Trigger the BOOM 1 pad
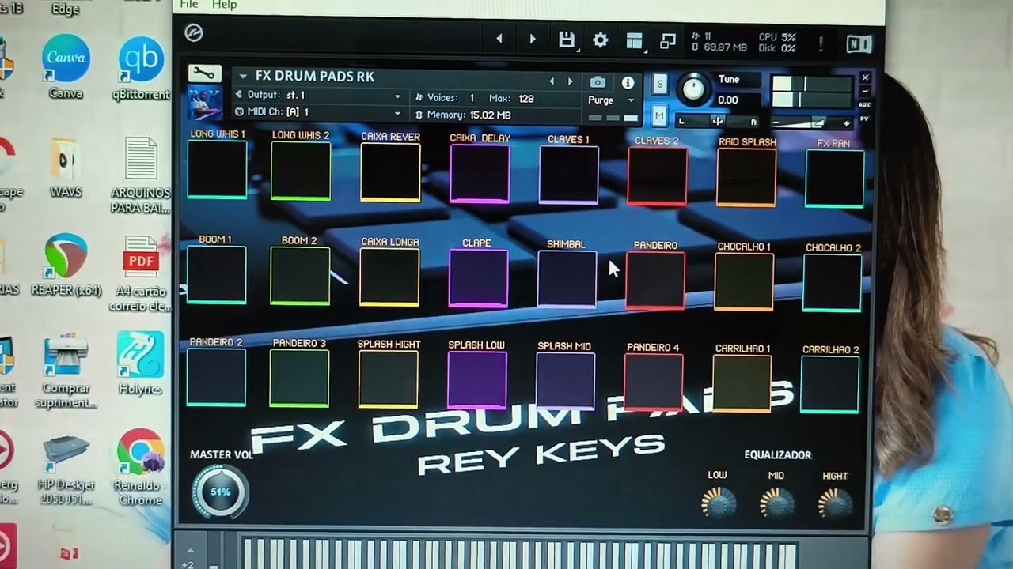Screen dimensions: 1013x569 tap(216, 274)
